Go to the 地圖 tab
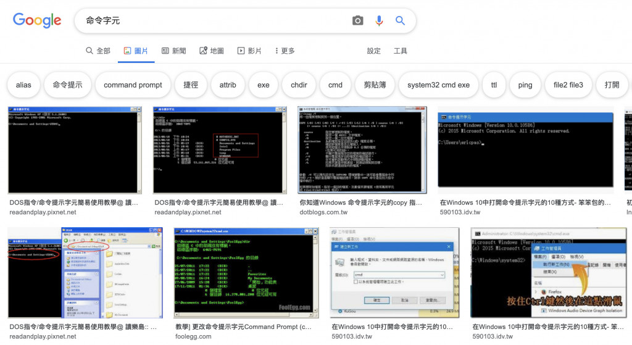This screenshot has width=632, height=345. 212,51
